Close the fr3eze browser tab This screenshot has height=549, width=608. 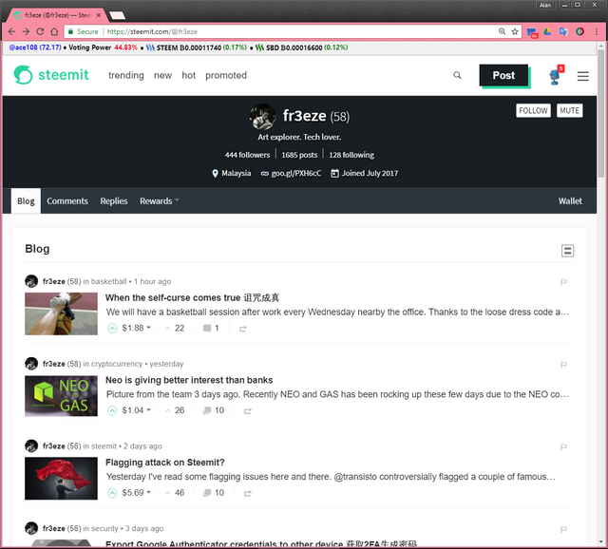pos(99,15)
